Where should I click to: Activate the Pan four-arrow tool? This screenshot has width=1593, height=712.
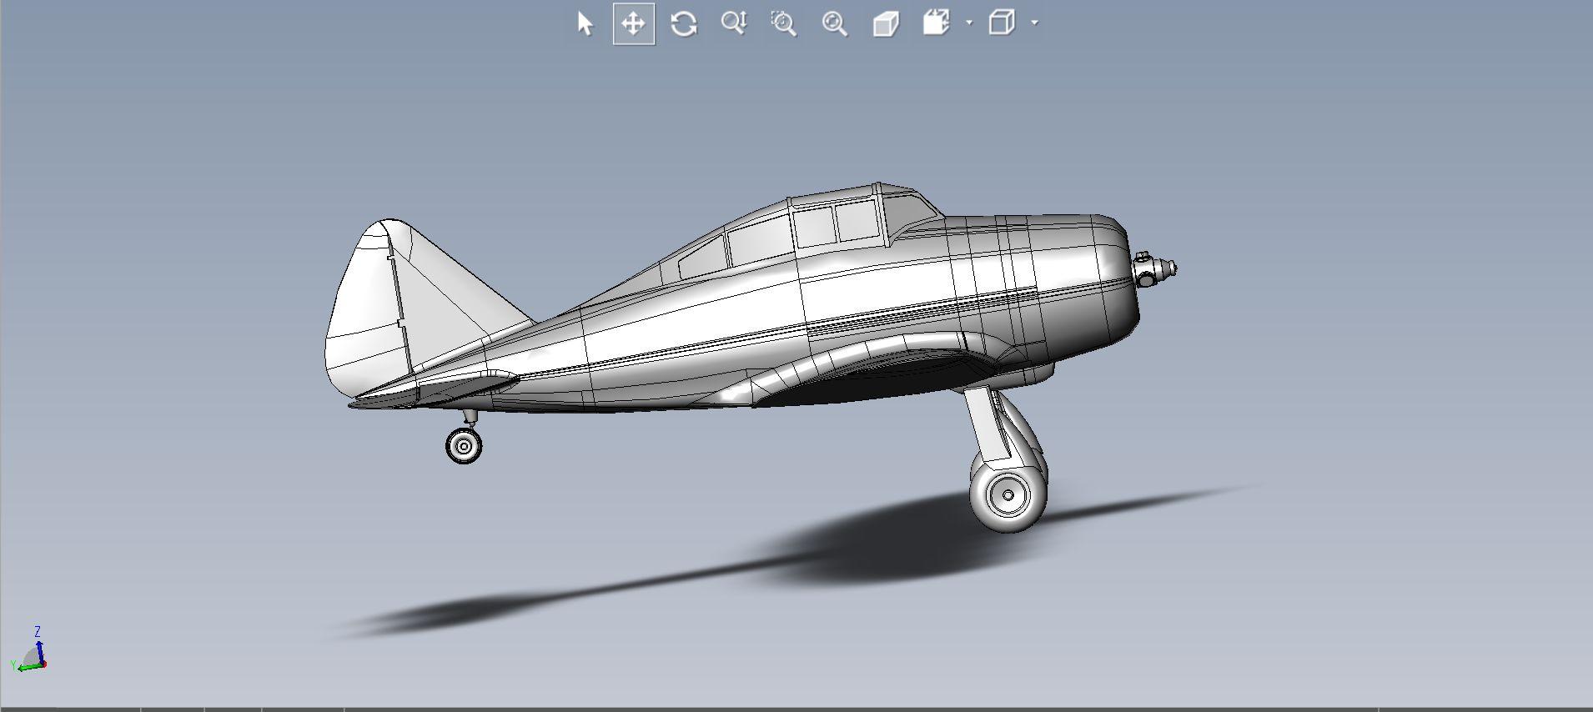(x=634, y=23)
